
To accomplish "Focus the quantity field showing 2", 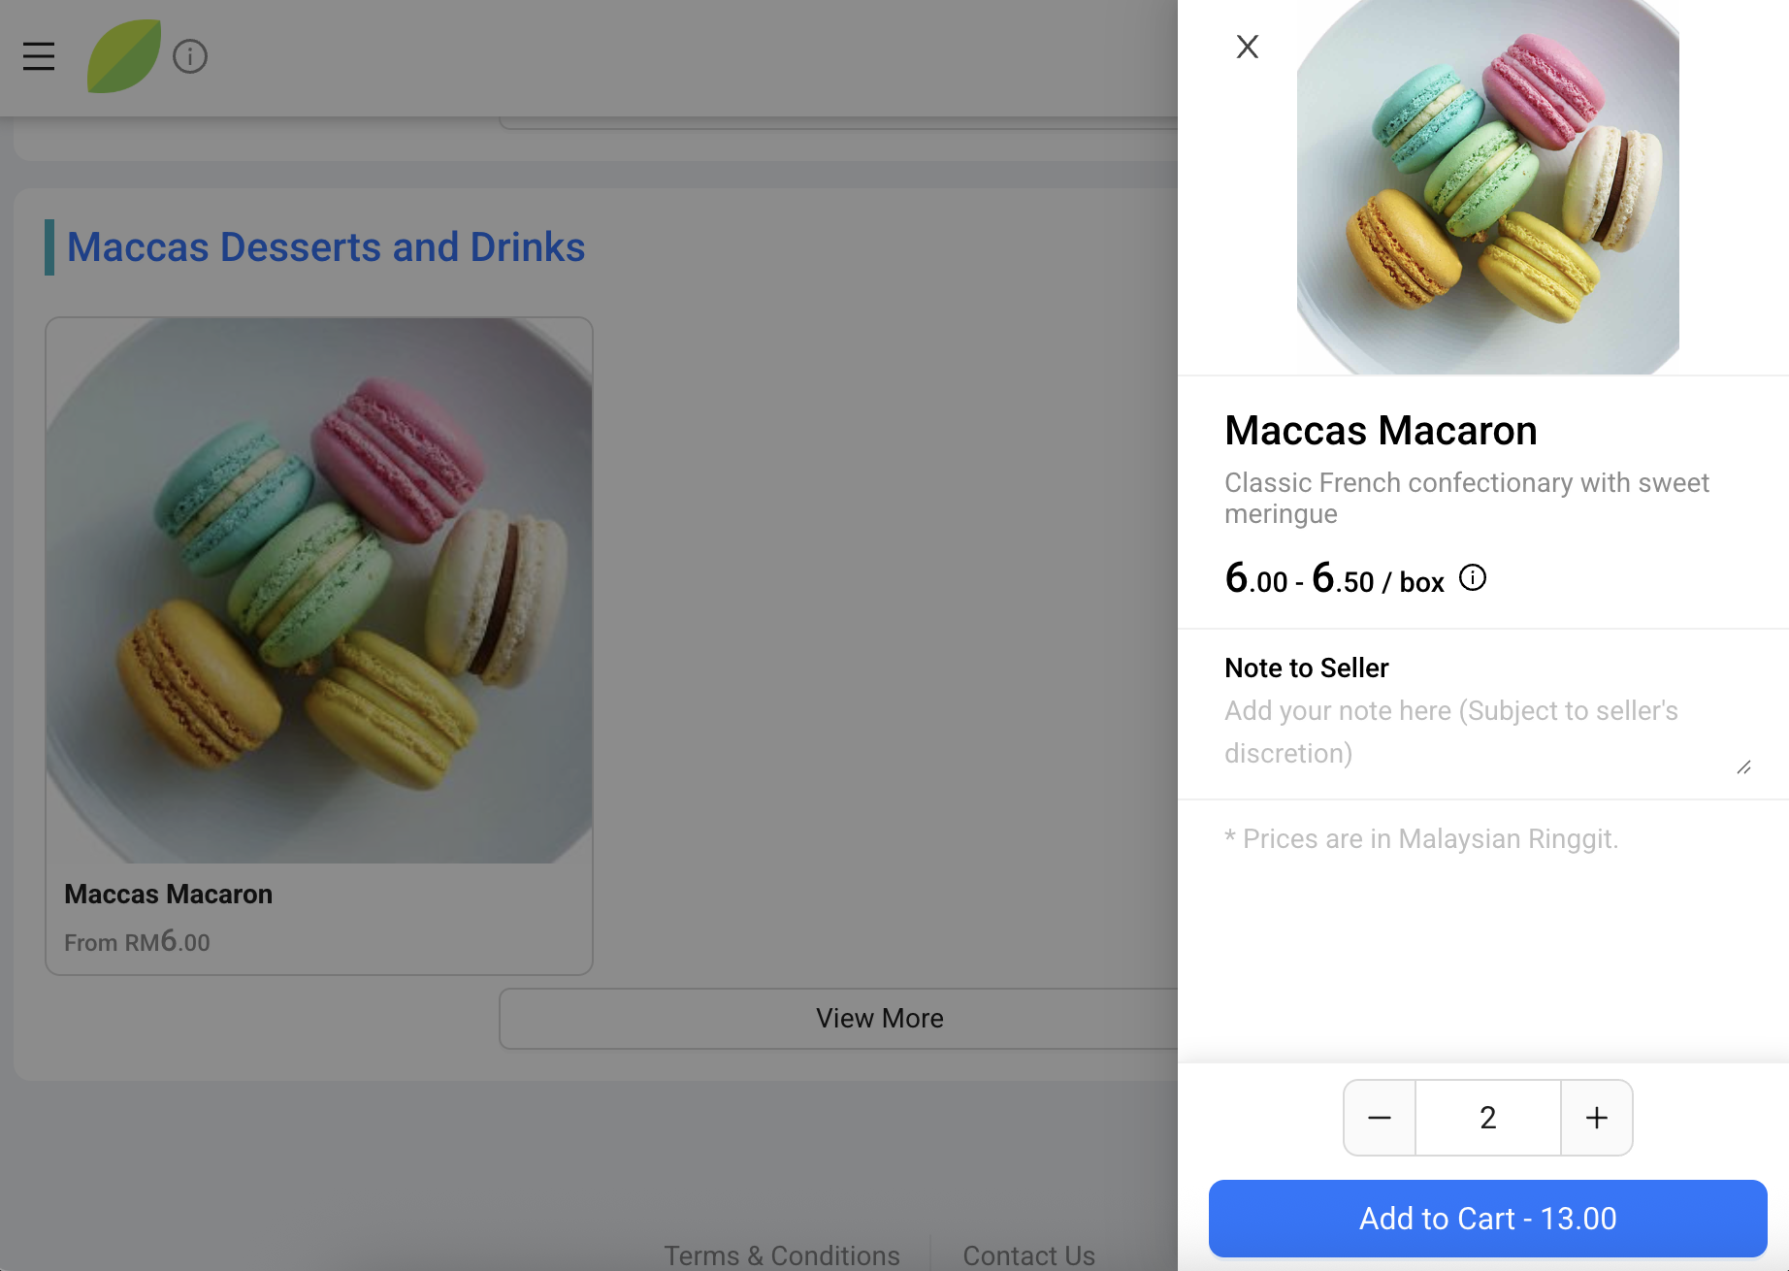I will tap(1488, 1118).
